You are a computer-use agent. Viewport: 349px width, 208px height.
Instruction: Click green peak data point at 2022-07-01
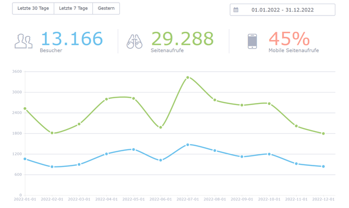pyautogui.click(x=188, y=77)
